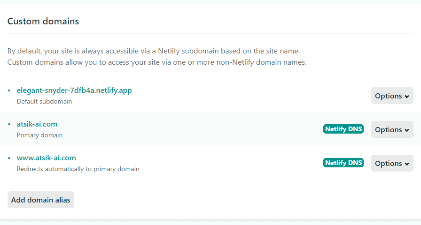Click "Redirects automatically to primary domain" text

click(x=78, y=169)
